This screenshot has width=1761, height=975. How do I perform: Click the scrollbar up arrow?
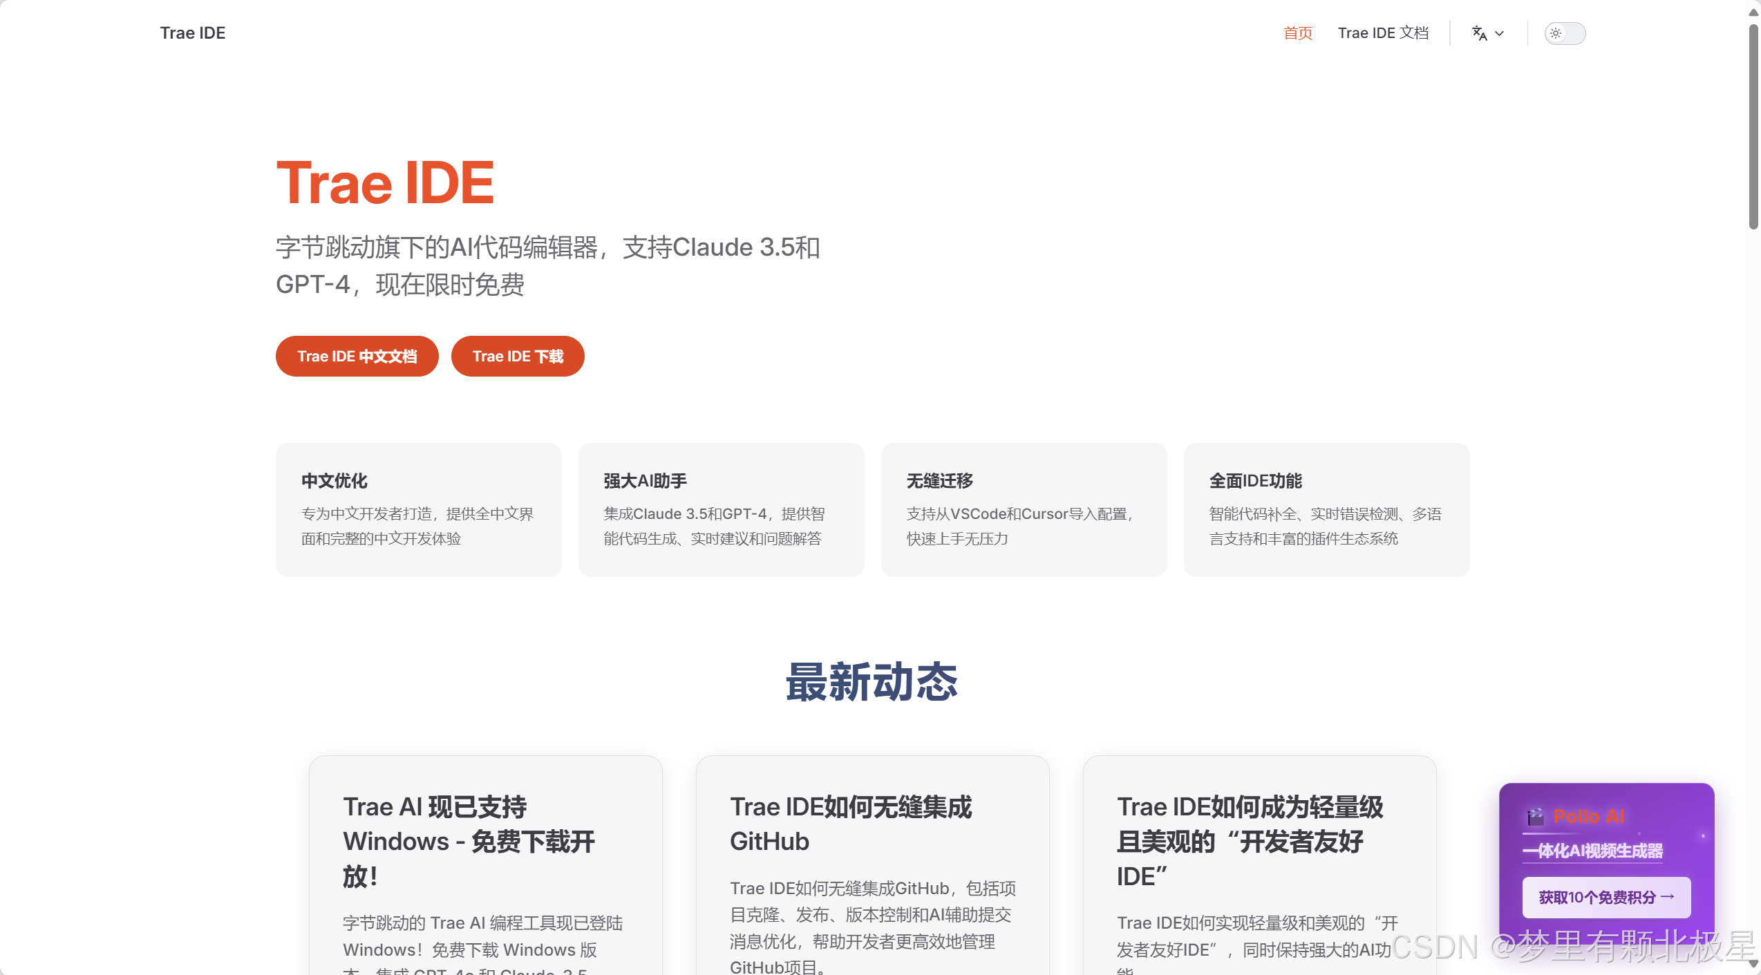point(1753,11)
